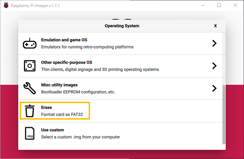
Task: Click the trash can Erase icon
Action: coord(29,111)
